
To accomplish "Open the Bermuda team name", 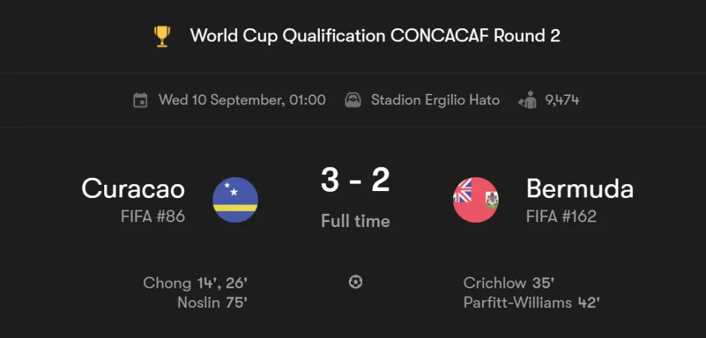I will pyautogui.click(x=580, y=188).
